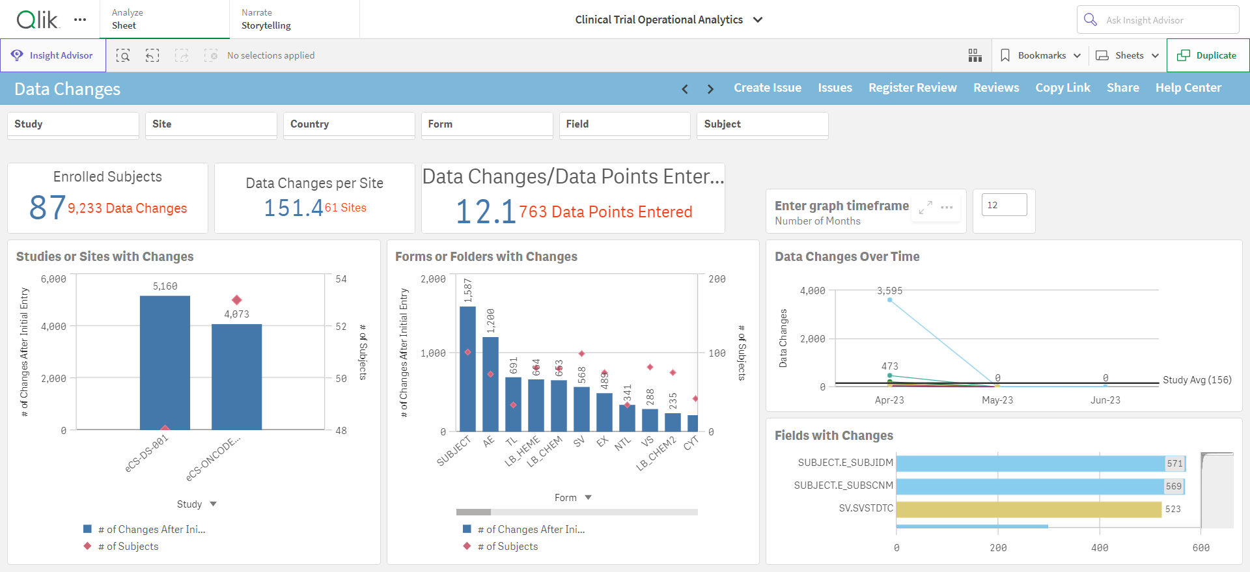Toggle '# of Changes' legend in Forms chart

(x=524, y=530)
